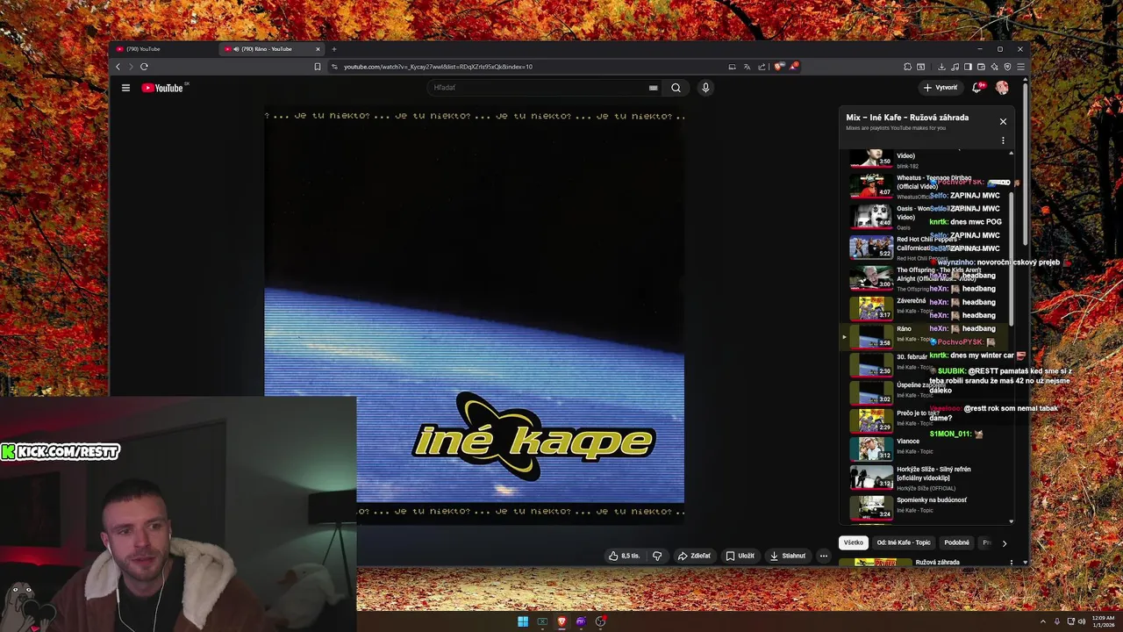Go back with browser back arrow
The width and height of the screenshot is (1123, 632).
point(118,67)
